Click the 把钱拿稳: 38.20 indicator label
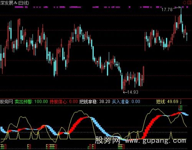 pyautogui.click(x=94, y=102)
